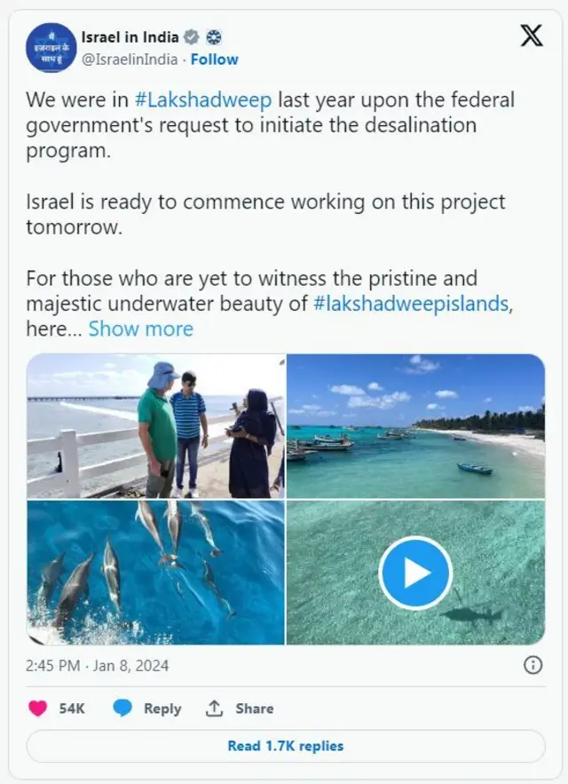Viewport: 568px width, 784px height.
Task: Click the reply speech bubble icon
Action: 122,709
